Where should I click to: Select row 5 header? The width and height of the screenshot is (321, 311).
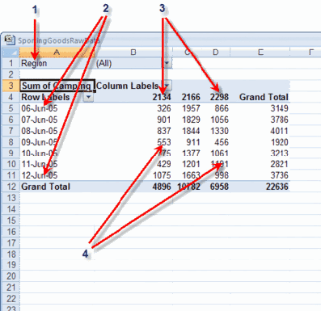tap(11, 108)
